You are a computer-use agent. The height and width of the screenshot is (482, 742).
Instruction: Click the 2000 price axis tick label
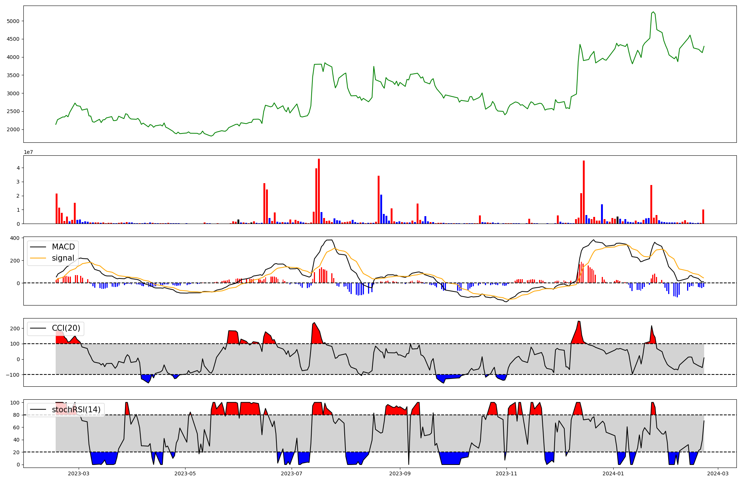(x=13, y=129)
